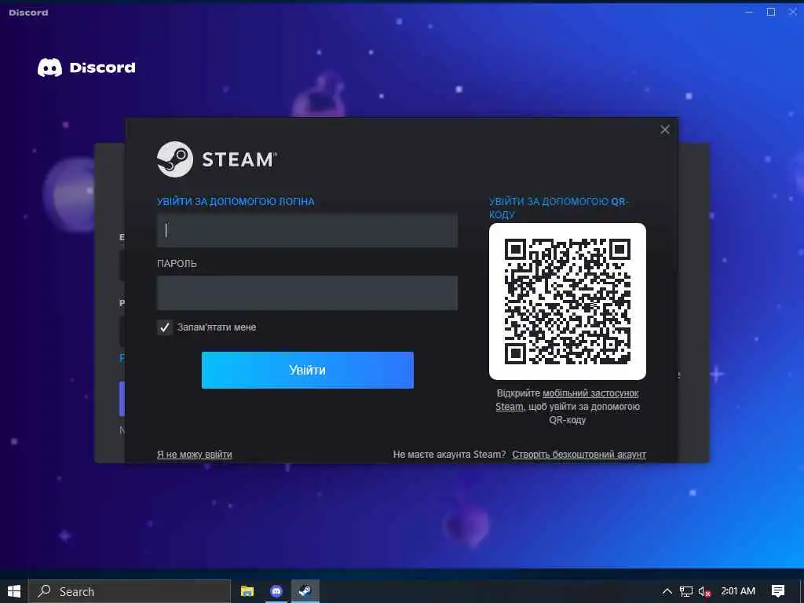Click the УВІЙТИ ЗА ДОПОМОГОЮ ЛОГІНА label
The width and height of the screenshot is (804, 603).
pos(236,202)
